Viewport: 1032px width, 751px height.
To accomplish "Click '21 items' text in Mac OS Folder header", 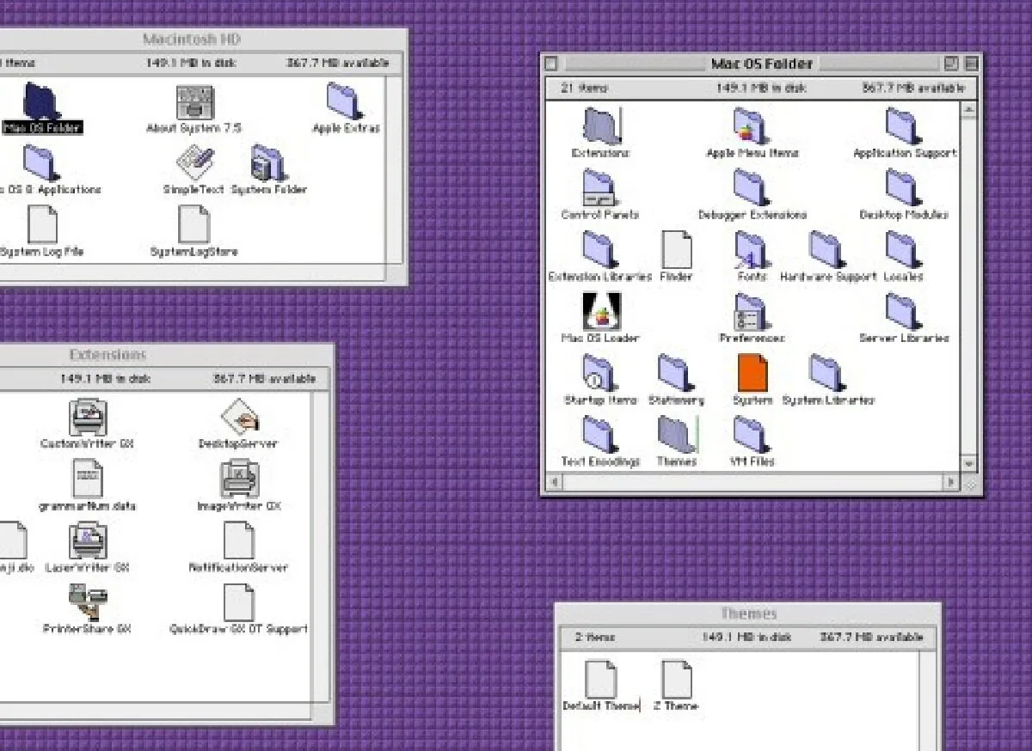I will [x=584, y=88].
